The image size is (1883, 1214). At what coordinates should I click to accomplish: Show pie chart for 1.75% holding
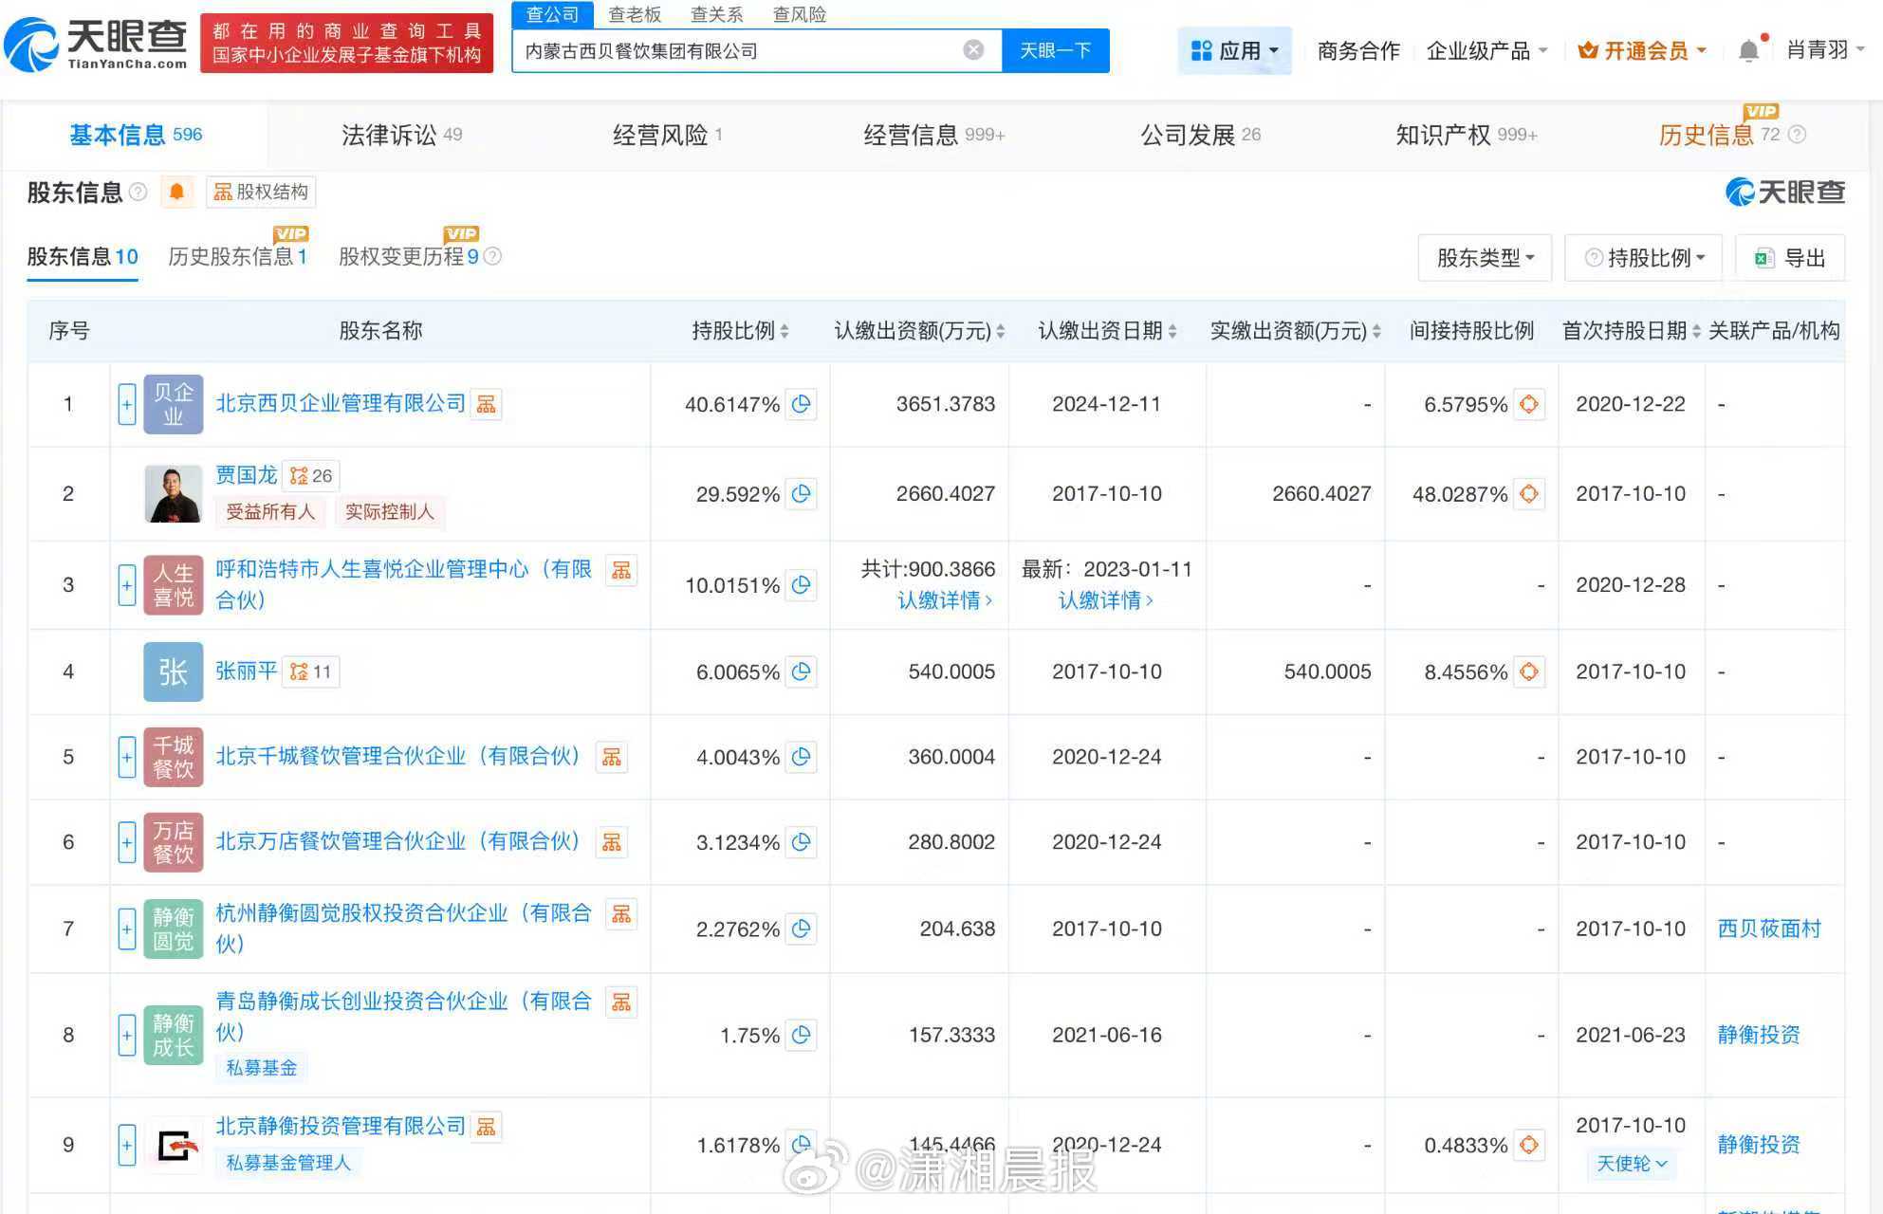(802, 1035)
